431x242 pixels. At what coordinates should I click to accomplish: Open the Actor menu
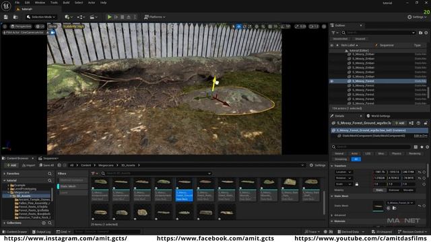(92, 3)
